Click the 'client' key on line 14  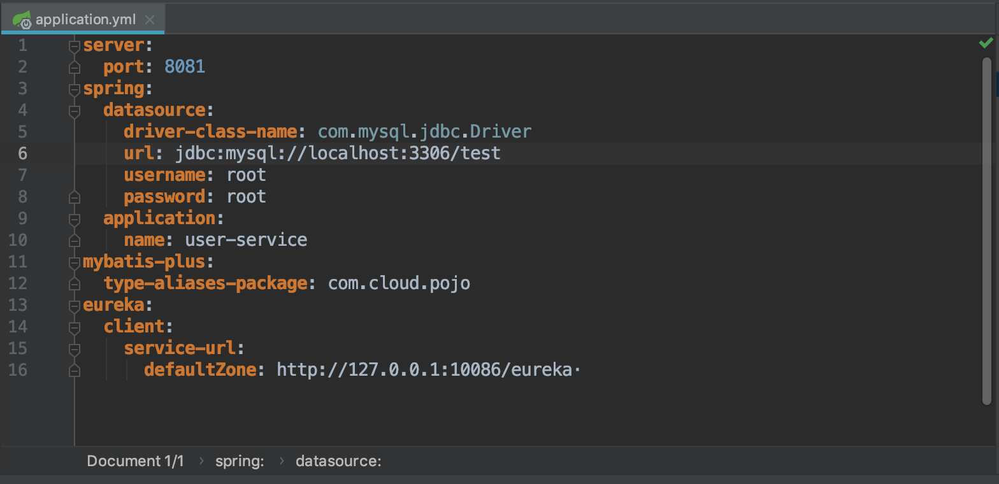(134, 327)
